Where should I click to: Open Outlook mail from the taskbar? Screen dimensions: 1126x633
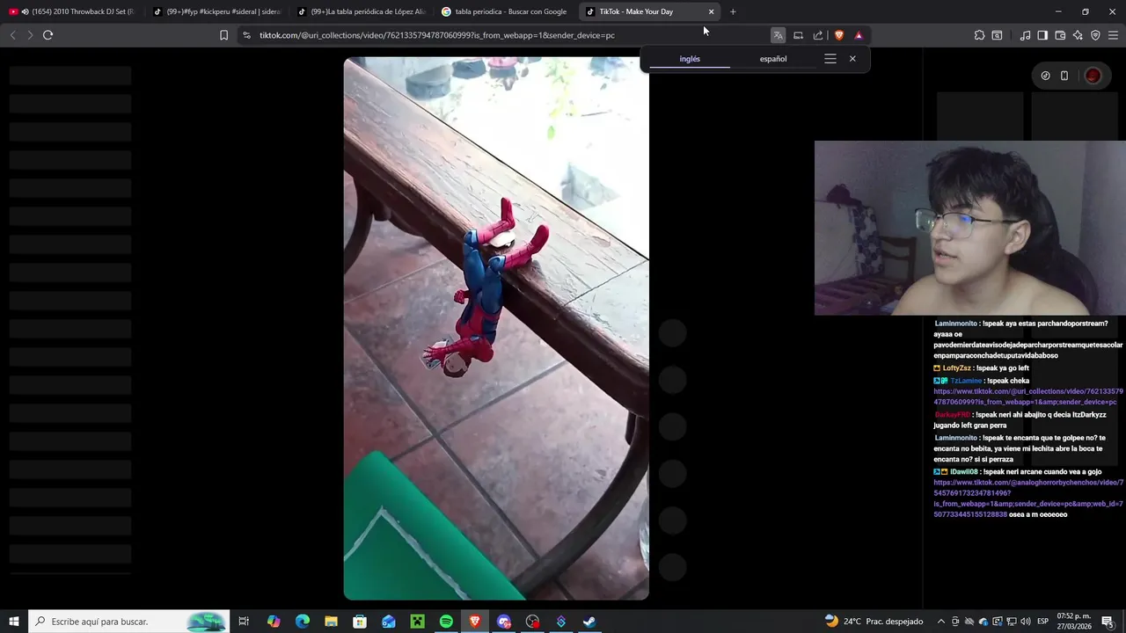coord(389,622)
